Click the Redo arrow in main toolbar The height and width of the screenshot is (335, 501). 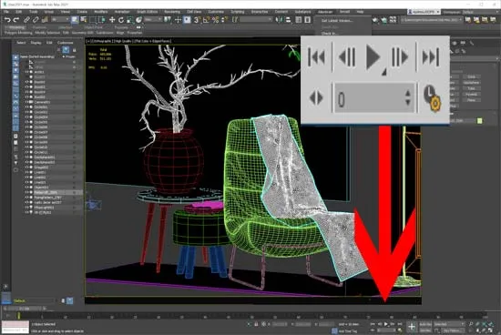15,20
